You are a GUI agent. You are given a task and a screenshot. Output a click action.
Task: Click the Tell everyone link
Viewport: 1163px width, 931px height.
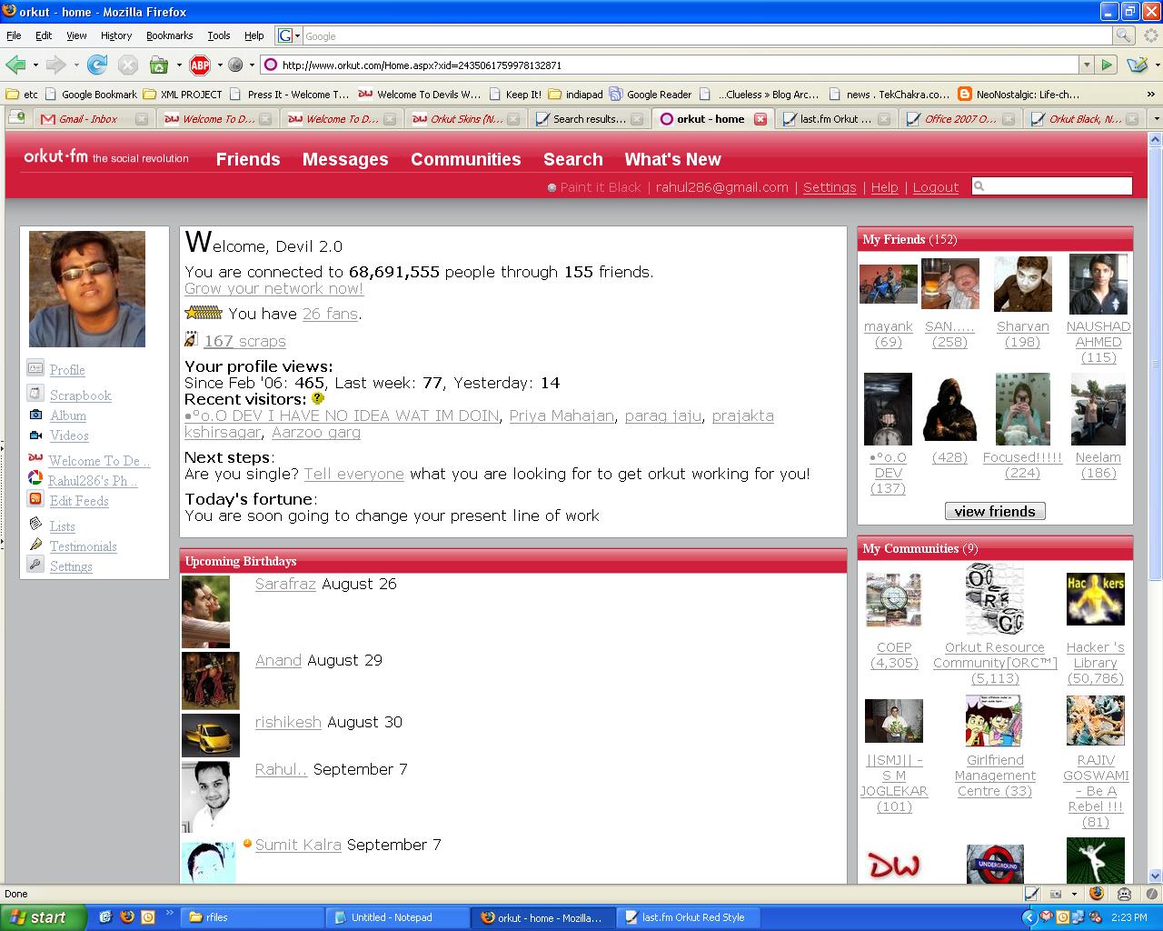click(353, 474)
